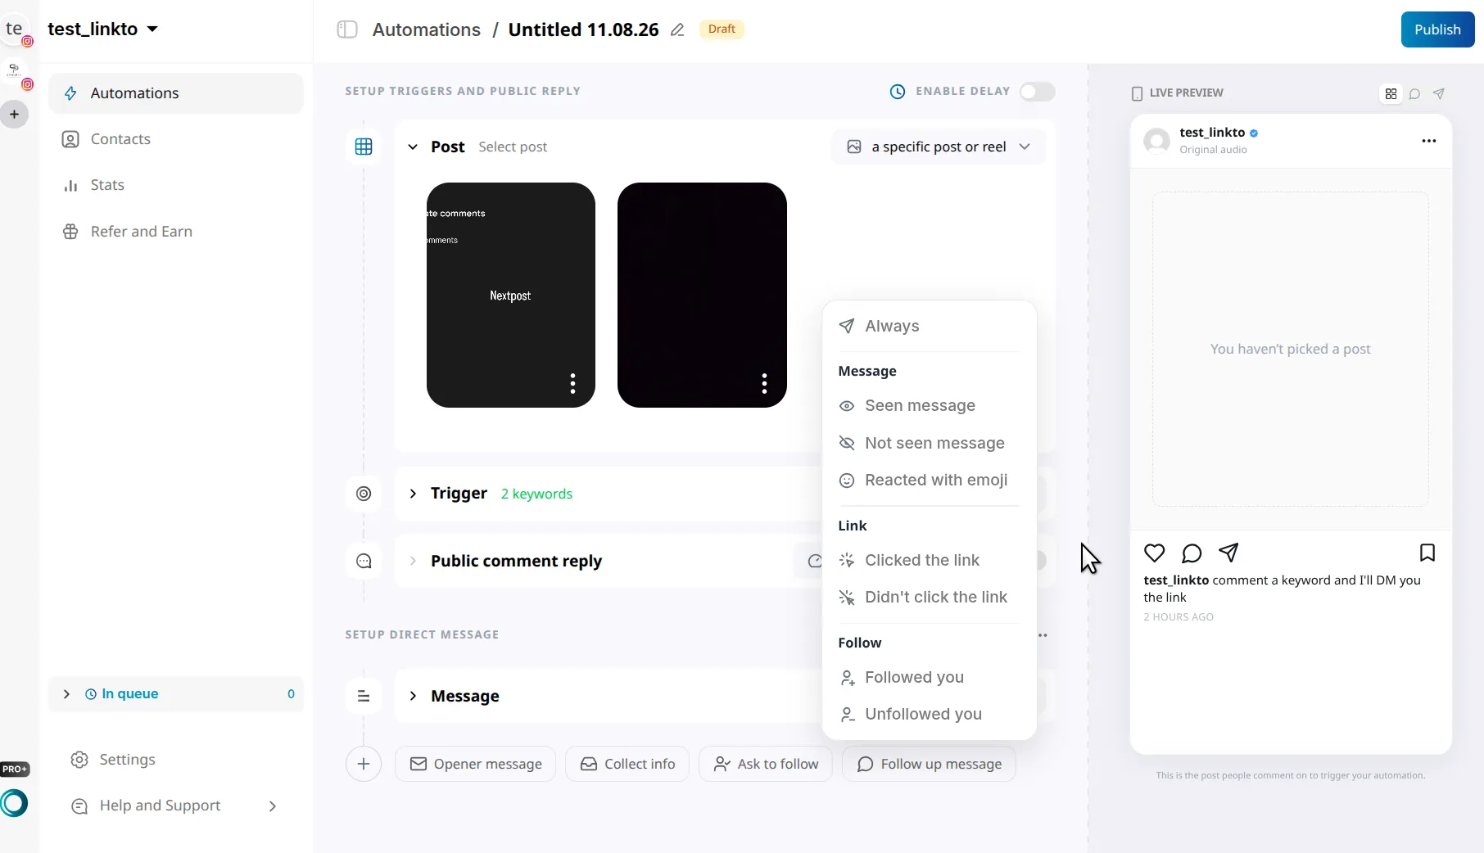Go to Automations breadcrumb
Screen dimensions: 1484x853
(427, 29)
